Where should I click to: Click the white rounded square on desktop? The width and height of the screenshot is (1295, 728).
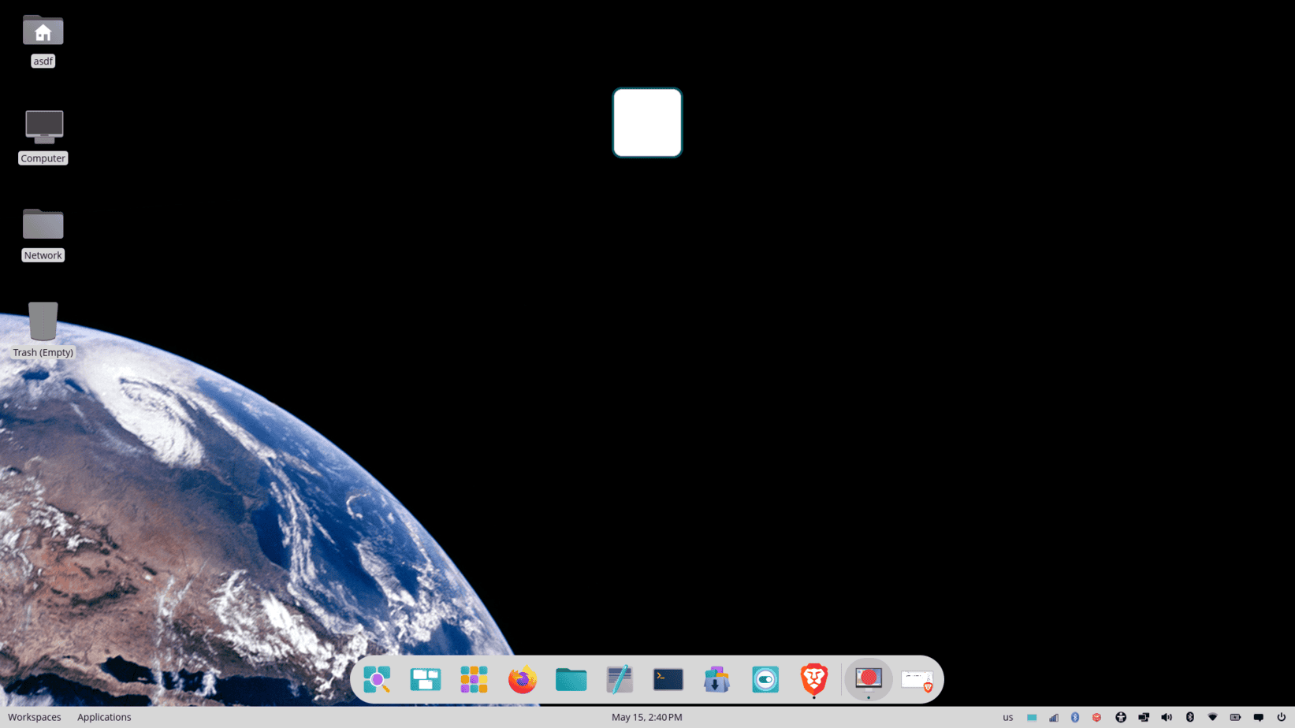point(647,123)
